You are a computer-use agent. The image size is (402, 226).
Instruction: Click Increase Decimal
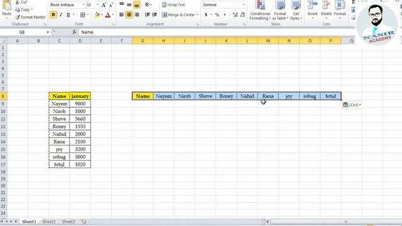click(x=235, y=15)
